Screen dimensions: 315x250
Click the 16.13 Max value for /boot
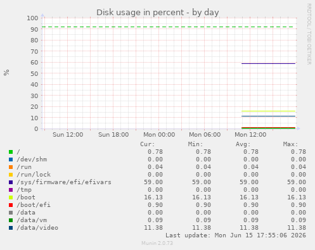tap(297, 197)
